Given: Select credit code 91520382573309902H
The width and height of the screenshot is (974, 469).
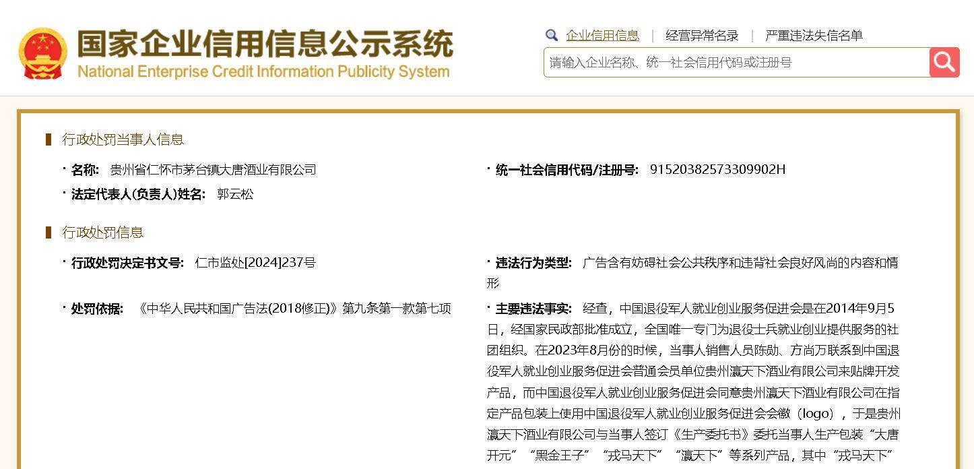Looking at the screenshot, I should click(717, 170).
